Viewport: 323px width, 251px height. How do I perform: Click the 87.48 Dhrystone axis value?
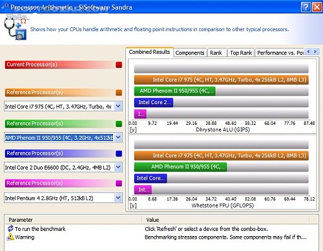309,123
